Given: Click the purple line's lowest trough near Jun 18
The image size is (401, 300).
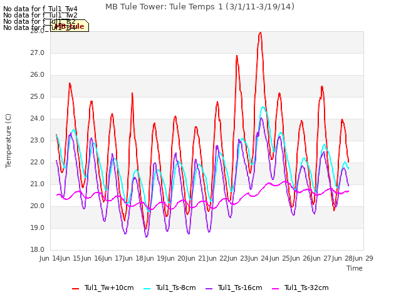Looking at the screenshot, I should [147, 236].
